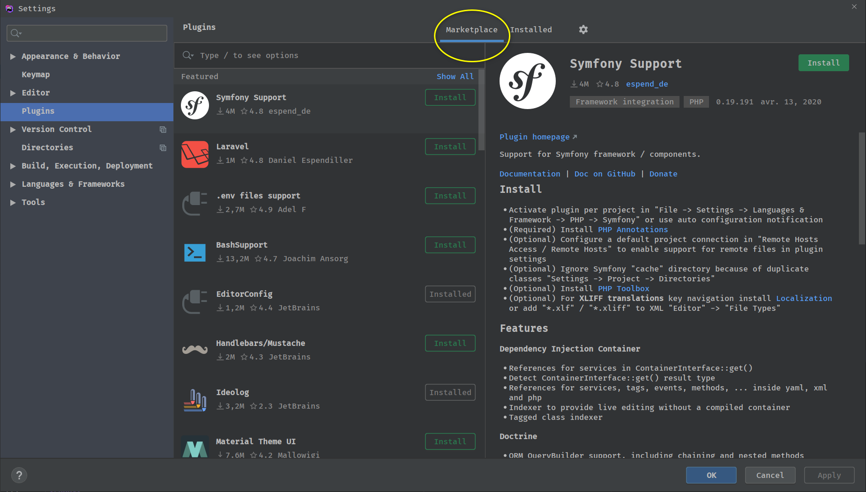Click the PhpStorm icon in title bar

coord(9,8)
